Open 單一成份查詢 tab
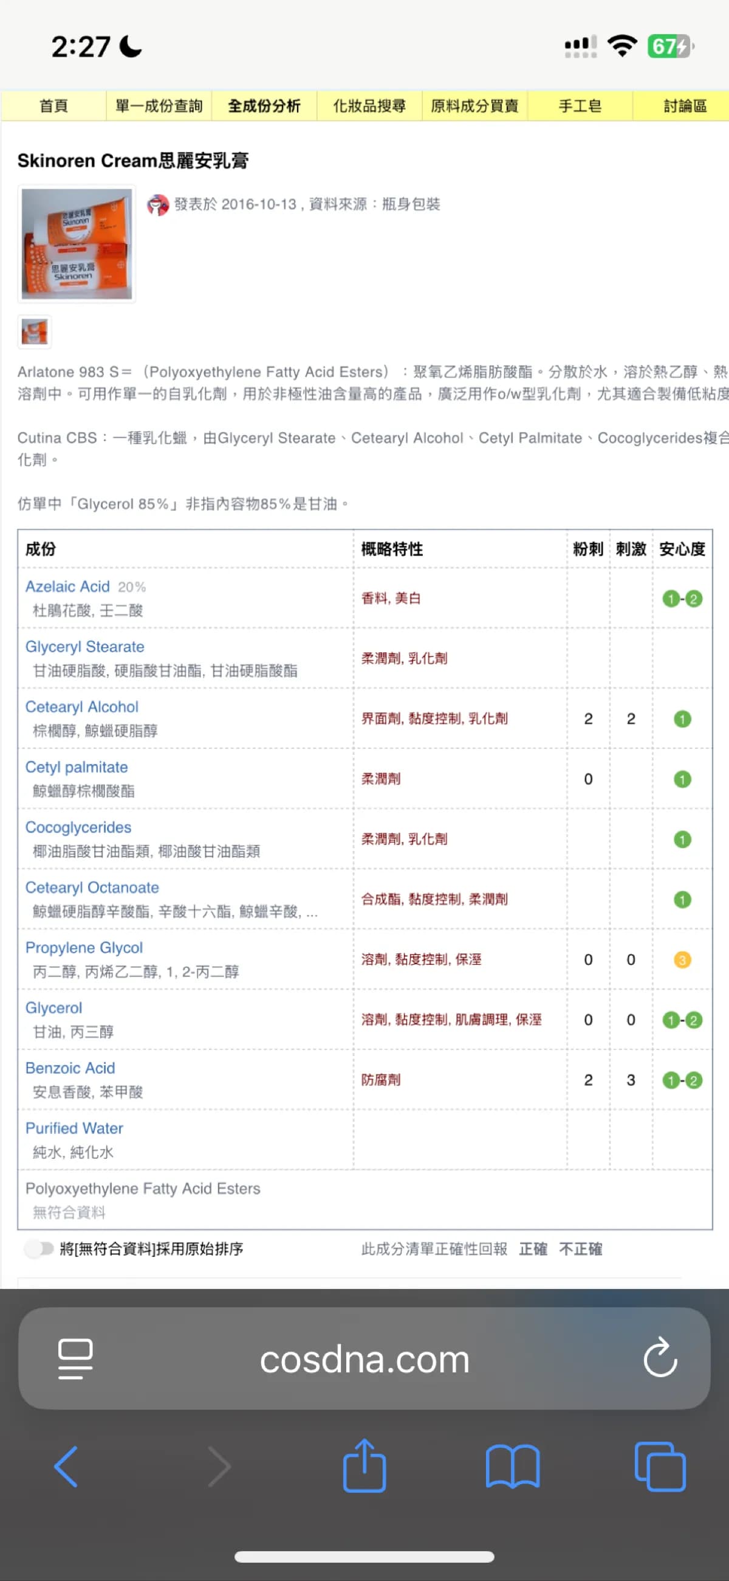729x1581 pixels. pyautogui.click(x=159, y=106)
